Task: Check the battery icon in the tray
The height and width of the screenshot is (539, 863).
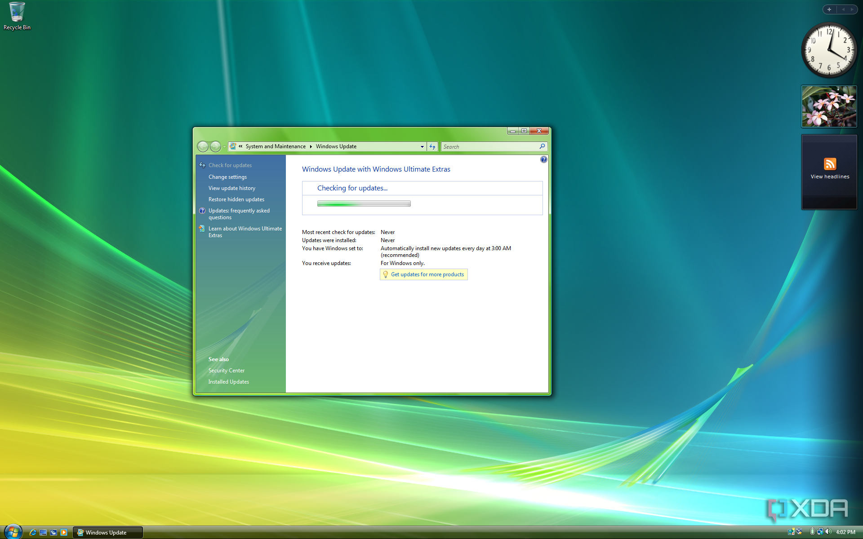Action: 812,532
